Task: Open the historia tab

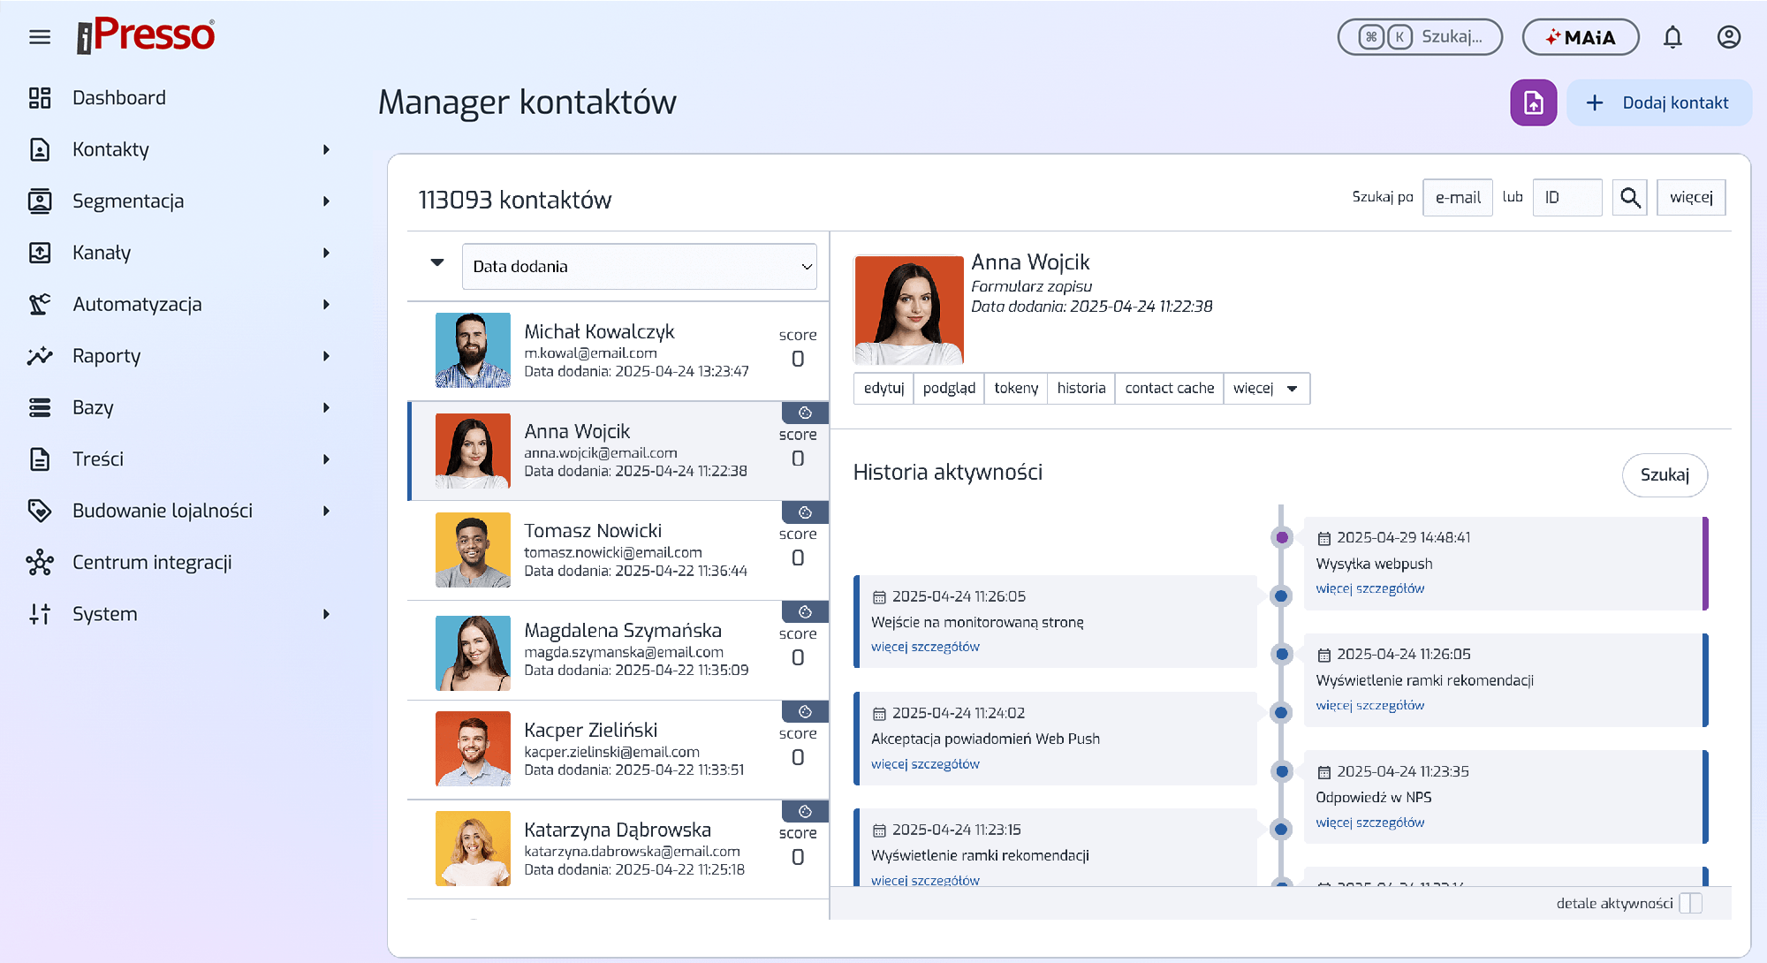Action: pos(1081,389)
